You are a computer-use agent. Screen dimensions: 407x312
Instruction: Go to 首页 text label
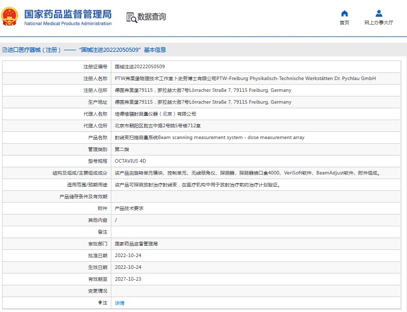(x=344, y=23)
